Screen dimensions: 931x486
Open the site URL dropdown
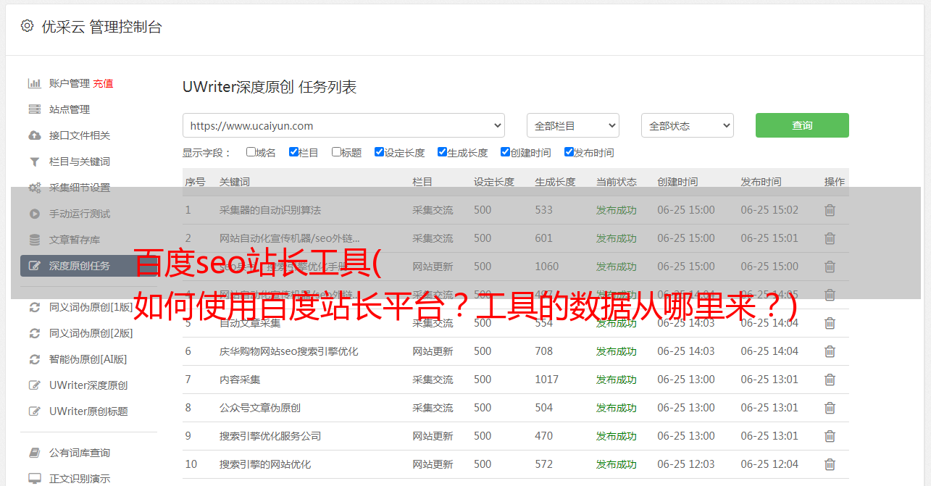[343, 125]
